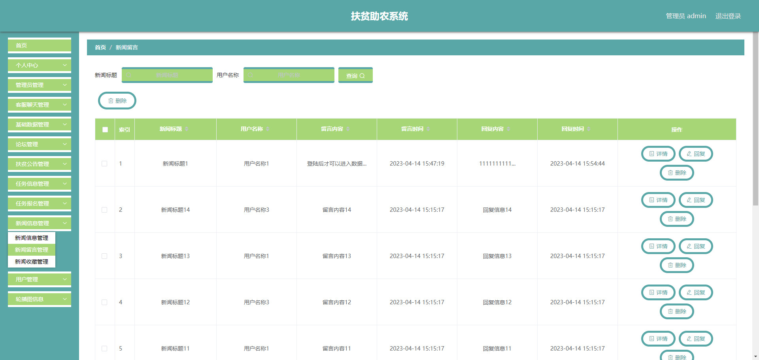The width and height of the screenshot is (759, 360).
Task: Click 删除 for row 新闻标题14
Action: (677, 219)
